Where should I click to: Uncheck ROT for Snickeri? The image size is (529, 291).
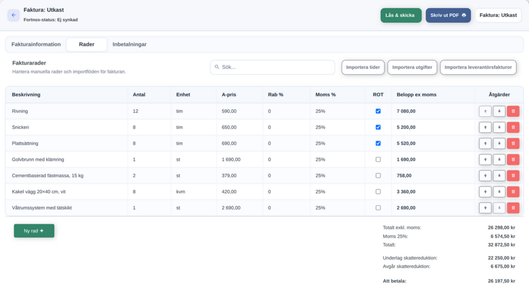point(378,127)
